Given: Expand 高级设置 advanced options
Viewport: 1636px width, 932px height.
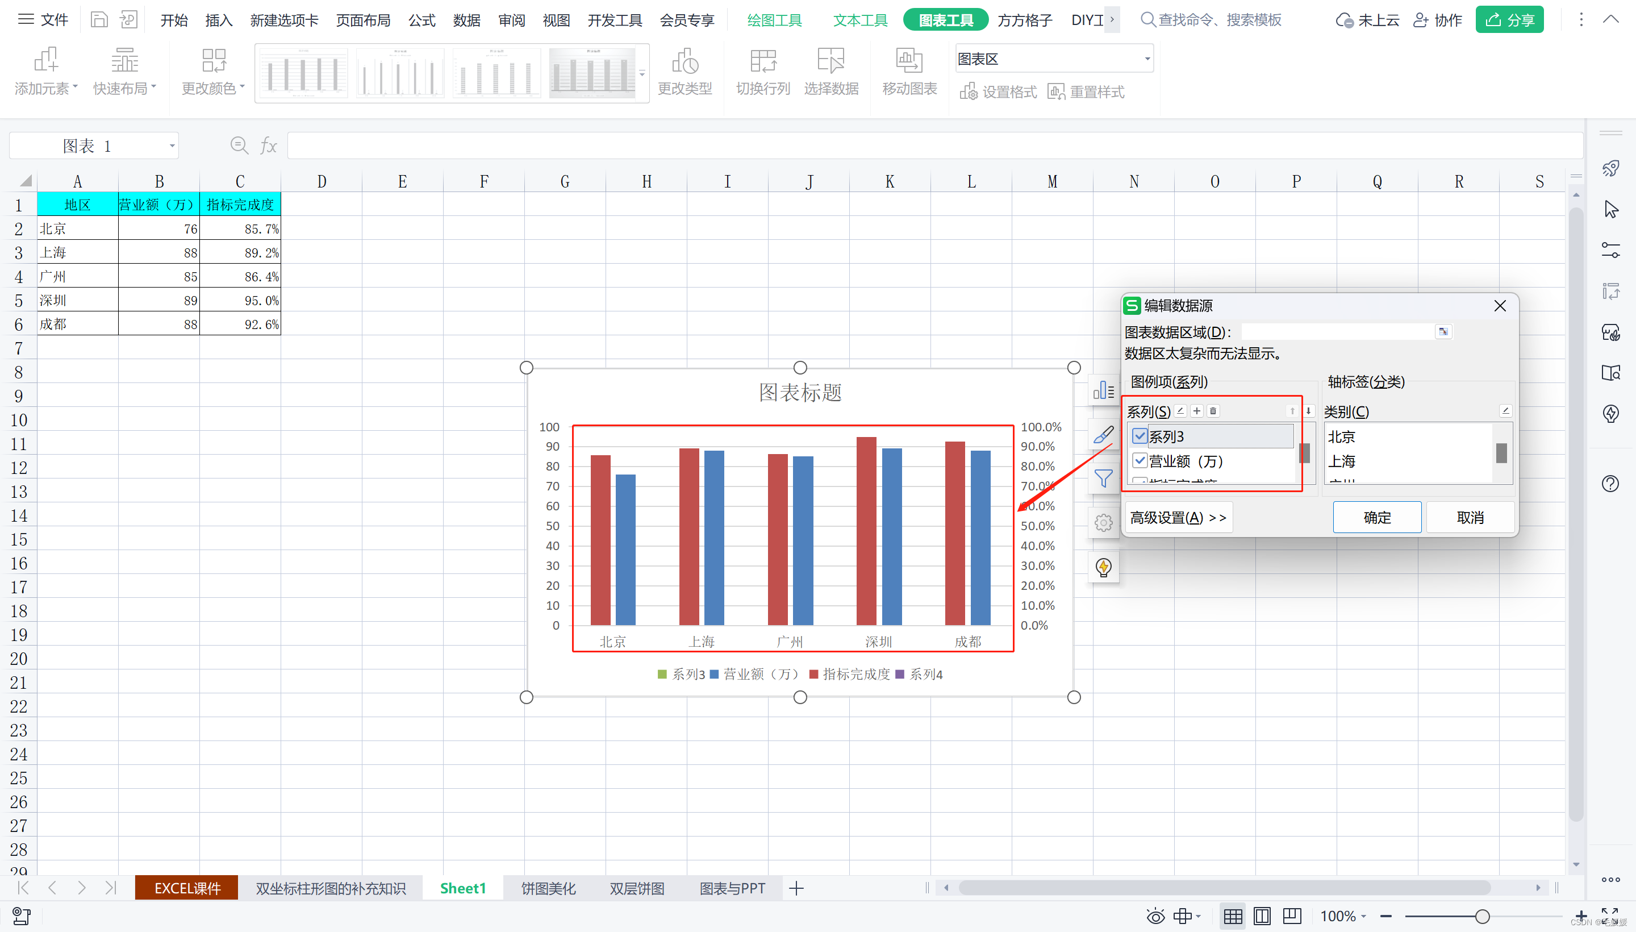Looking at the screenshot, I should (x=1178, y=517).
